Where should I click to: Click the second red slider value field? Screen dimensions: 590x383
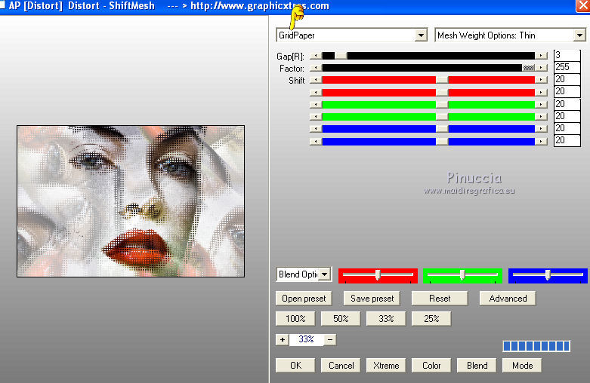point(567,92)
